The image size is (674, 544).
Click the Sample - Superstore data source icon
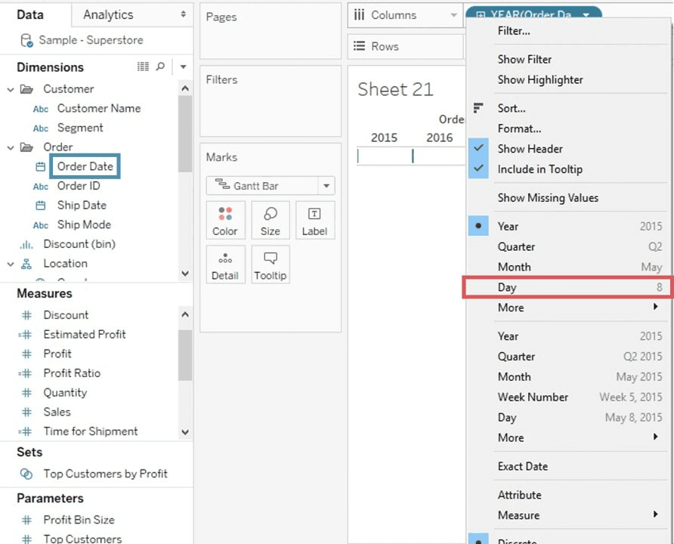pyautogui.click(x=26, y=40)
